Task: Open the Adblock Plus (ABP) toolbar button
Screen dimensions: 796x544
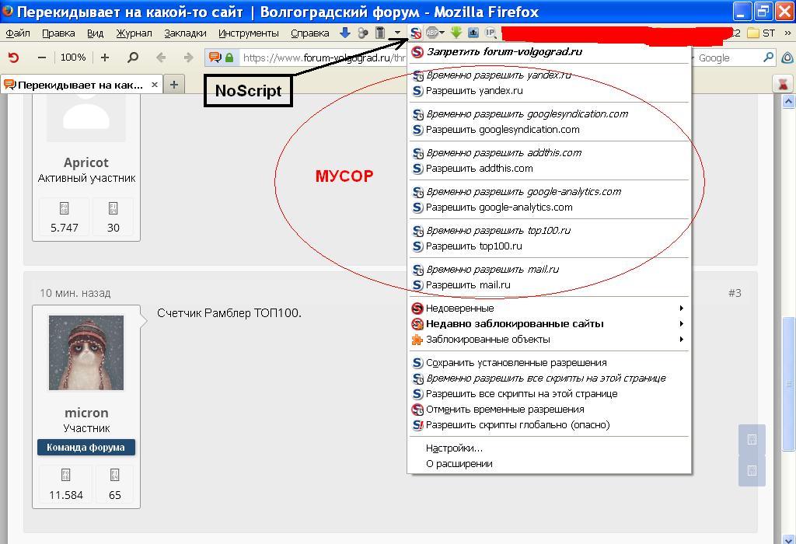Action: (435, 33)
